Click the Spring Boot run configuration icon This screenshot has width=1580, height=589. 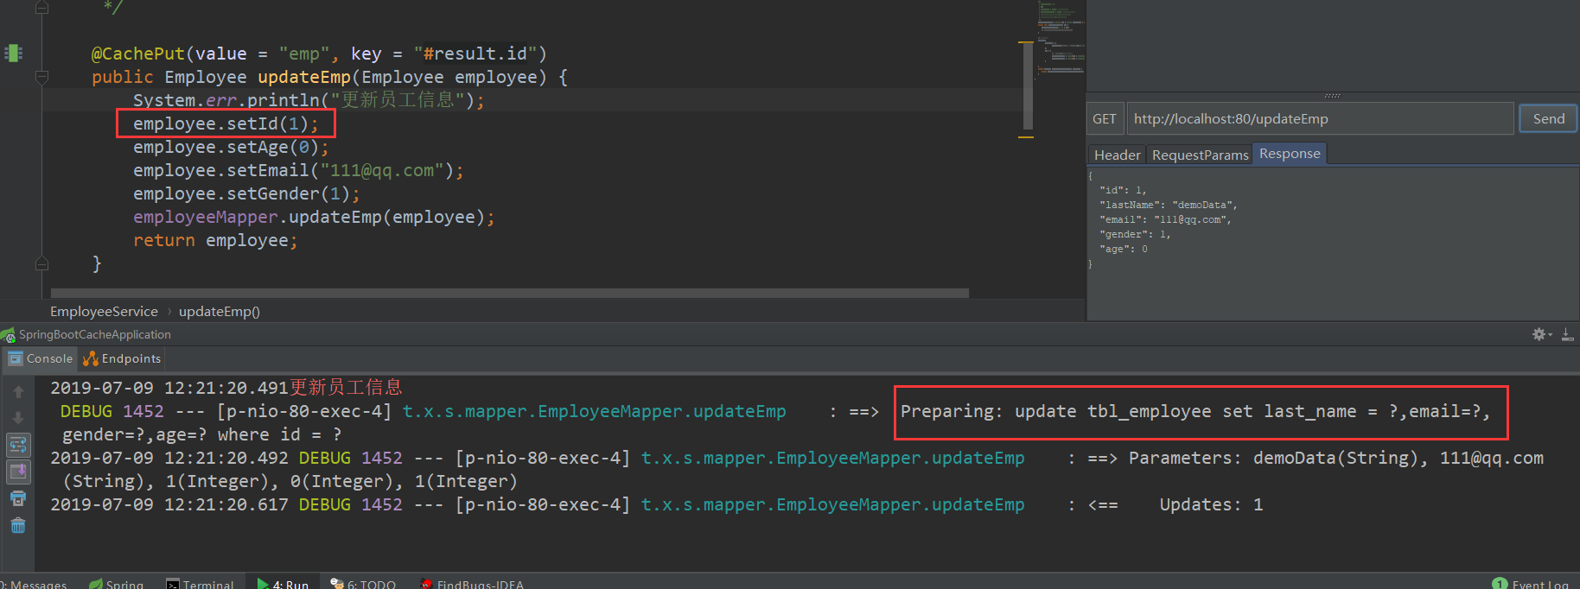pyautogui.click(x=8, y=335)
